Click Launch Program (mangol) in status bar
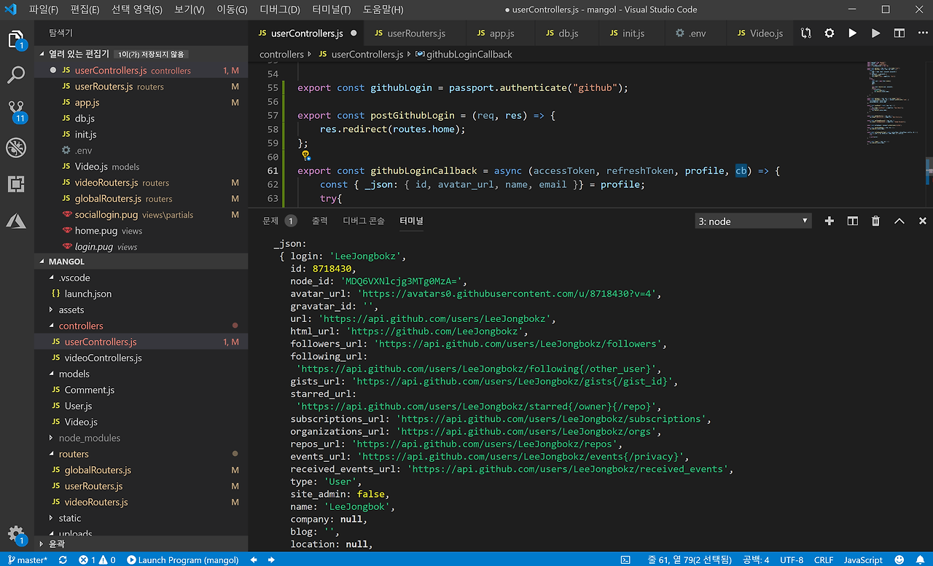Viewport: 933px width, 566px height. click(x=182, y=559)
